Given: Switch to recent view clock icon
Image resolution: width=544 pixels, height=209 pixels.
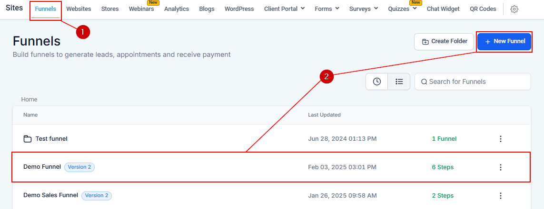Looking at the screenshot, I should point(376,82).
